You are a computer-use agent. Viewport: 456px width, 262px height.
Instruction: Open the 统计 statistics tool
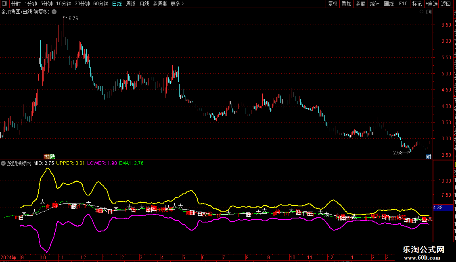click(374, 4)
